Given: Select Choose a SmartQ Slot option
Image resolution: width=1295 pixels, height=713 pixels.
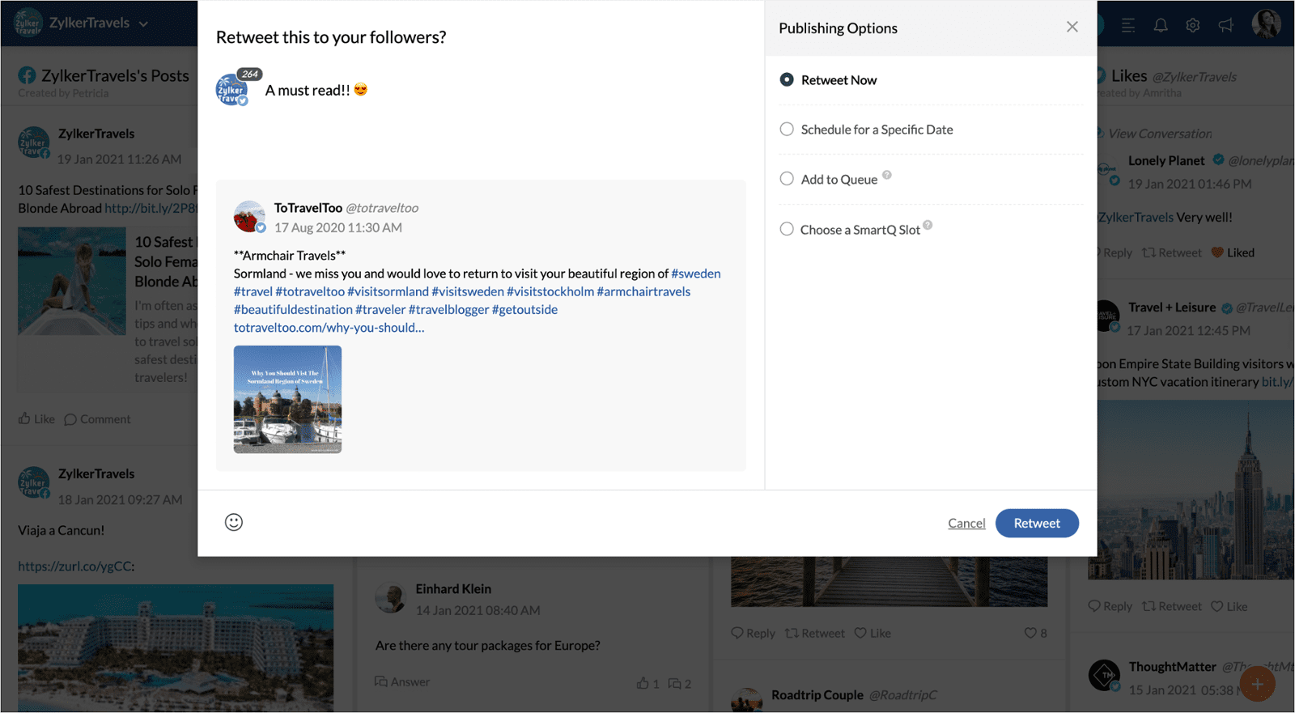Looking at the screenshot, I should pyautogui.click(x=787, y=229).
